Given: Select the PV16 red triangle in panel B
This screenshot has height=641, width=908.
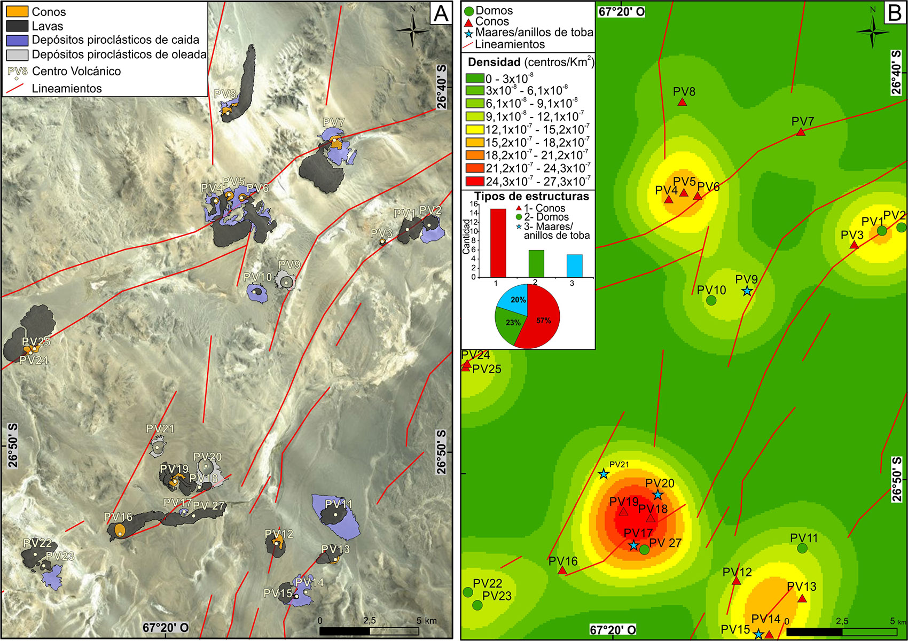Looking at the screenshot, I should tap(562, 571).
